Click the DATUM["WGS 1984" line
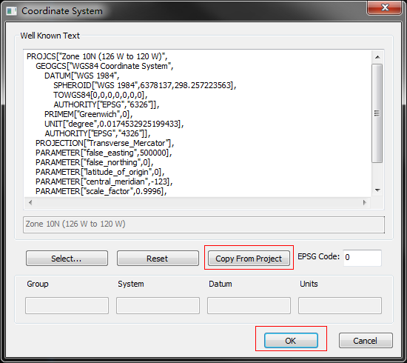 pos(81,76)
